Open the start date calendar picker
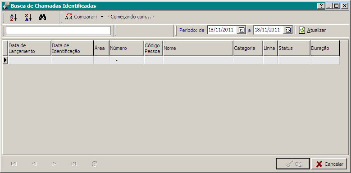 (x=242, y=30)
